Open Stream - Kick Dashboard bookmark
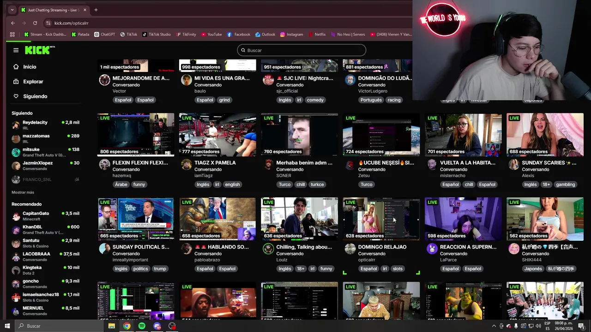The image size is (591, 332). point(45,35)
